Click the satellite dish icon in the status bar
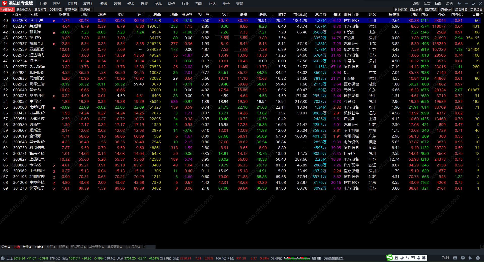Viewport: 484px width, 262px height. [470, 258]
